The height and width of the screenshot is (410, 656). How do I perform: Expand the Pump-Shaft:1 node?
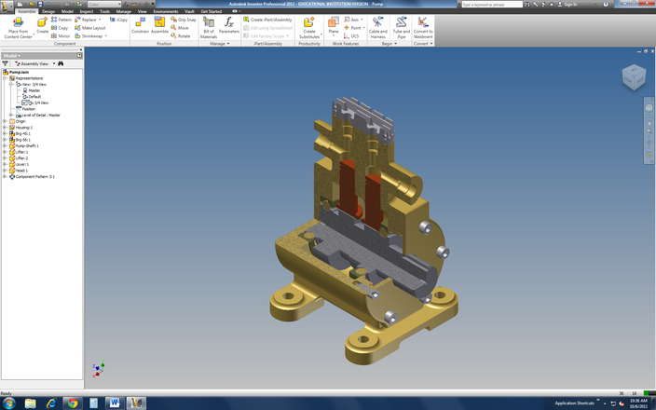click(5, 146)
